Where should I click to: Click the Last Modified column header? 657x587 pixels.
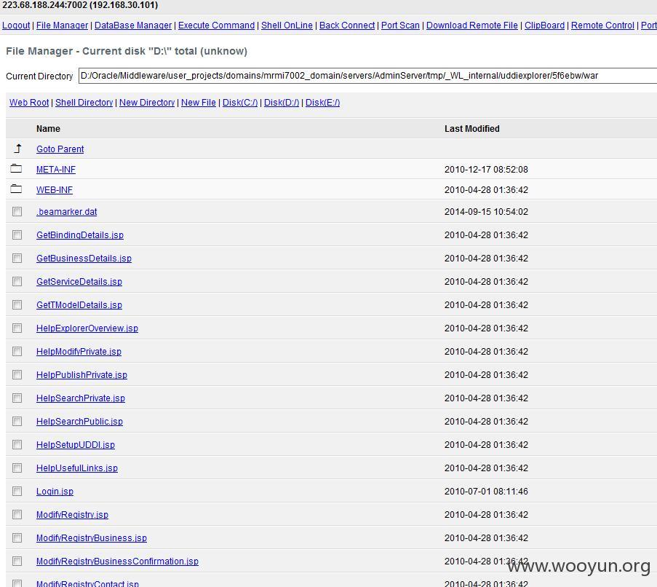471,129
